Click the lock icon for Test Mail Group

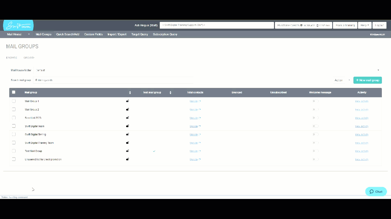127,151
